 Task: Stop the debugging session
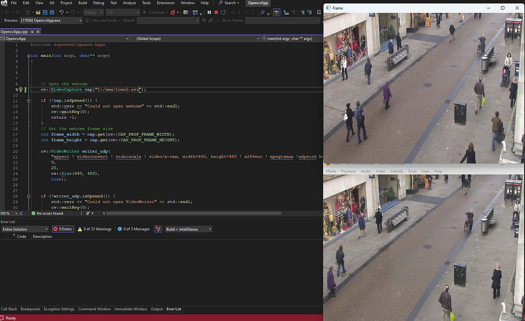point(216,12)
